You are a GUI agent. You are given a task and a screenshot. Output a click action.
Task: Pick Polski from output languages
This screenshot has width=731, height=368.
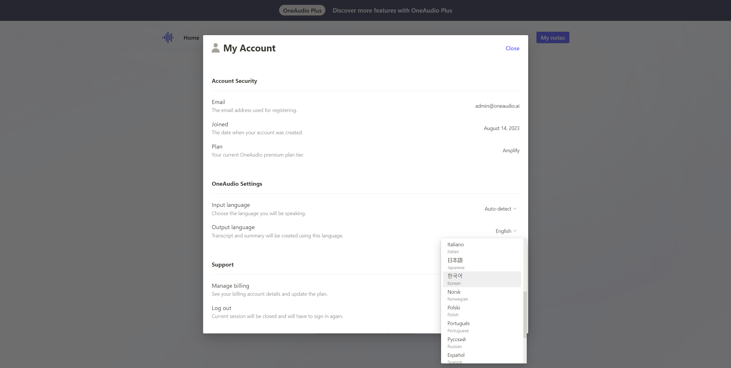482,311
